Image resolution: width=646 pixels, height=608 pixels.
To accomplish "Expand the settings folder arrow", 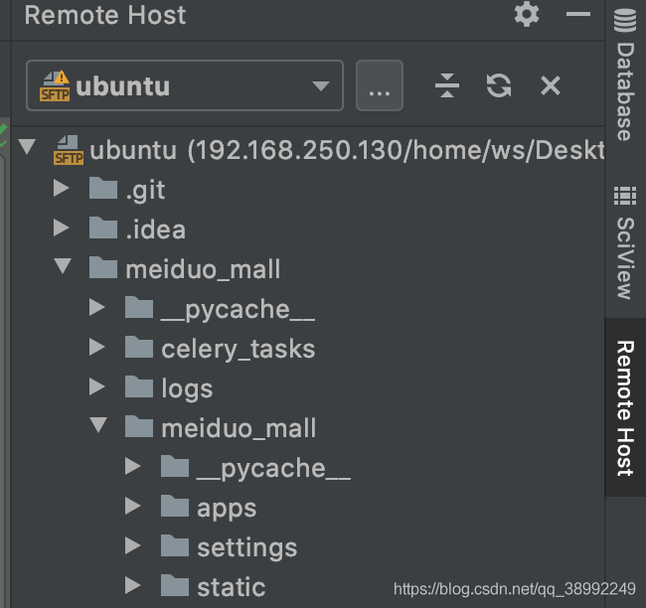I will click(133, 545).
